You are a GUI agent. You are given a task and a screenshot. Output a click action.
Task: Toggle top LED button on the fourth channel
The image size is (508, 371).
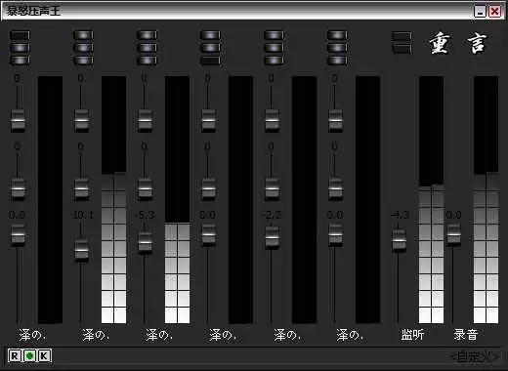[x=210, y=35]
